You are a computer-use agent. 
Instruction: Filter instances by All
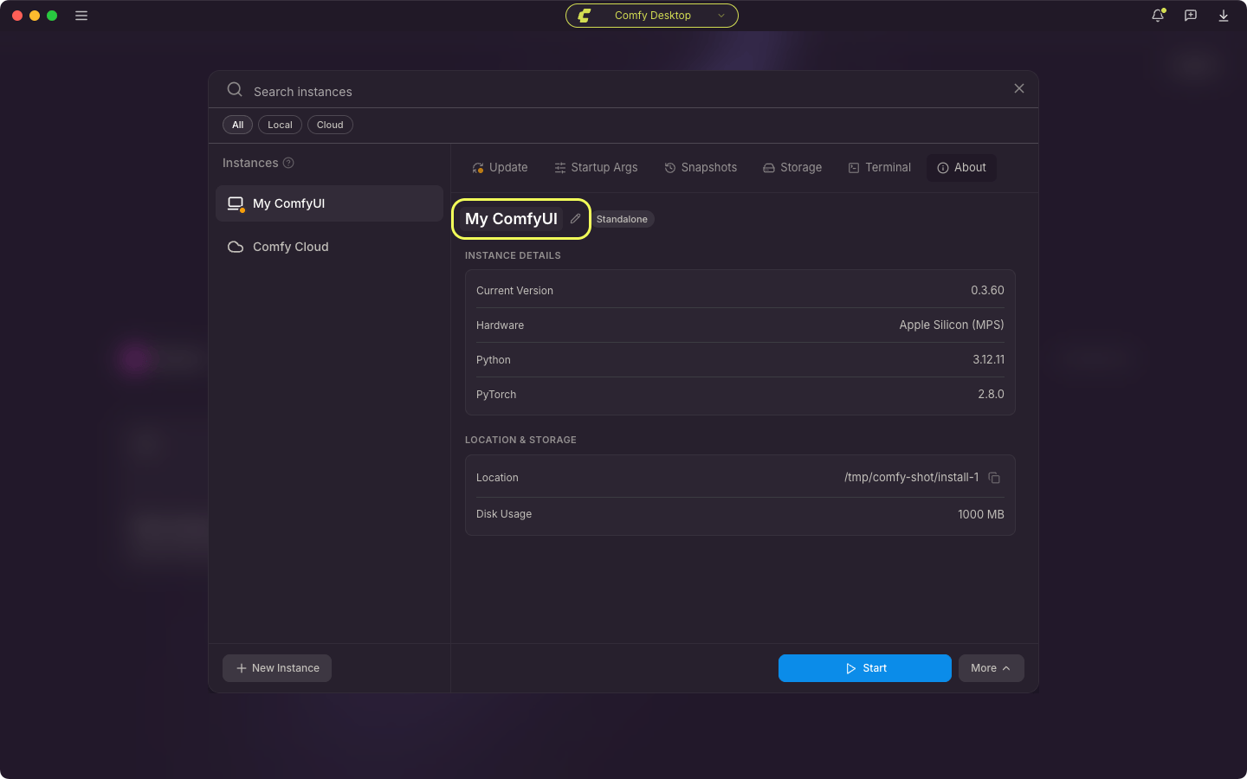coord(237,125)
